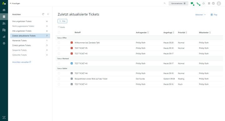
Task: Click the solved status icon of Beispielticket
Action: click(x=72, y=79)
